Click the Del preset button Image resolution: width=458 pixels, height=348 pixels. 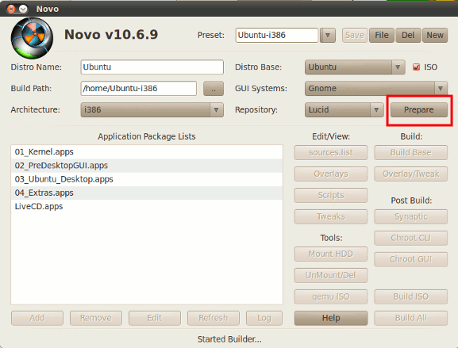408,36
